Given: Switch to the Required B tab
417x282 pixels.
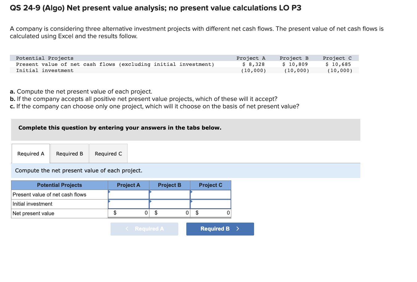Looking at the screenshot, I should click(x=69, y=153).
